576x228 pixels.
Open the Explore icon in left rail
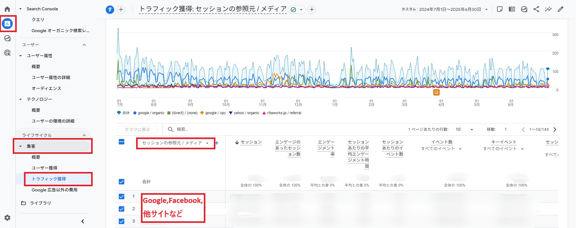point(7,38)
